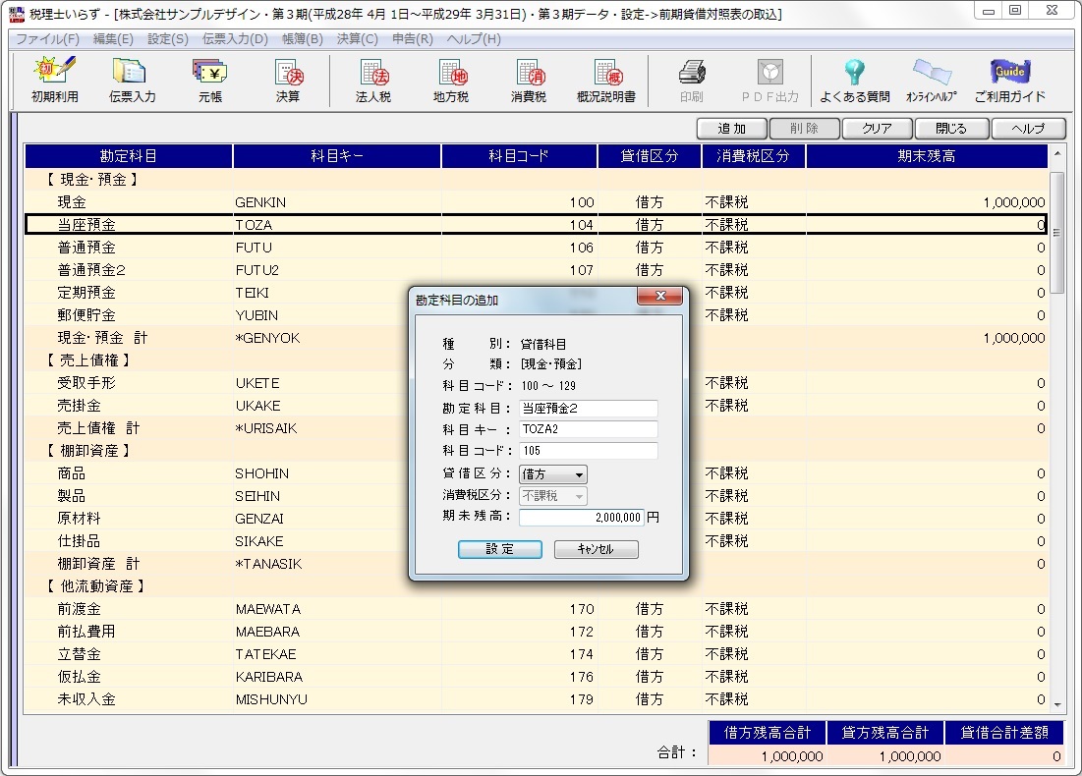Click the 勘定科目 input field
The height and width of the screenshot is (776, 1082).
click(x=588, y=409)
